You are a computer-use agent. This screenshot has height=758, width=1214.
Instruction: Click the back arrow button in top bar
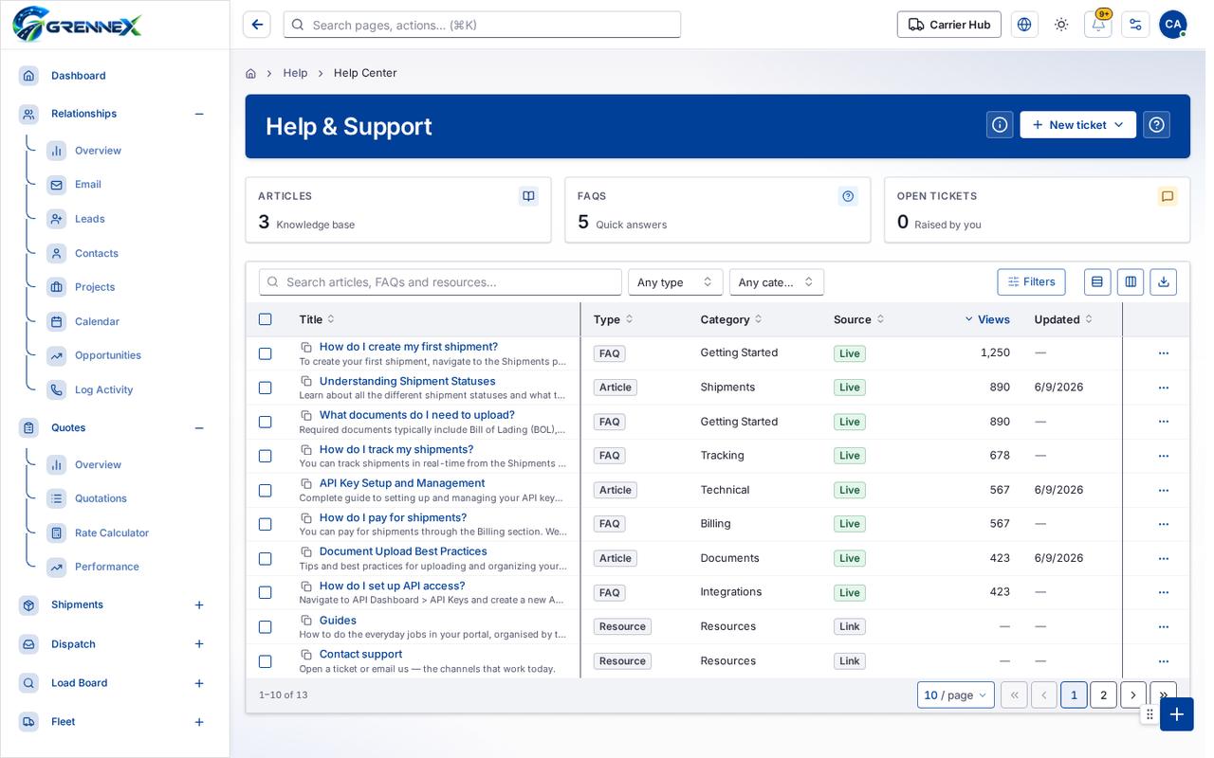coord(257,25)
